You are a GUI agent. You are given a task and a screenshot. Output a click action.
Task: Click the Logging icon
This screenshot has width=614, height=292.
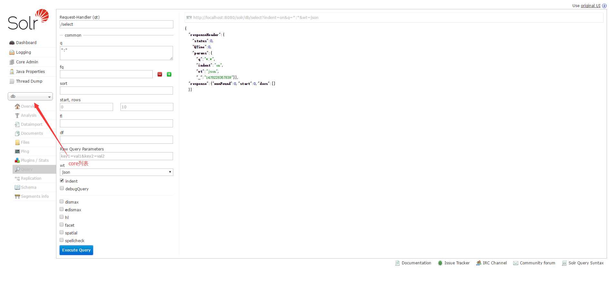(12, 52)
